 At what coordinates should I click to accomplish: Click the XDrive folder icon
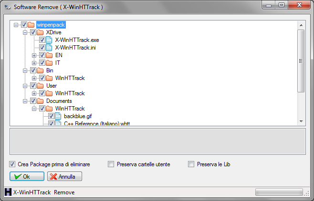pos(40,32)
